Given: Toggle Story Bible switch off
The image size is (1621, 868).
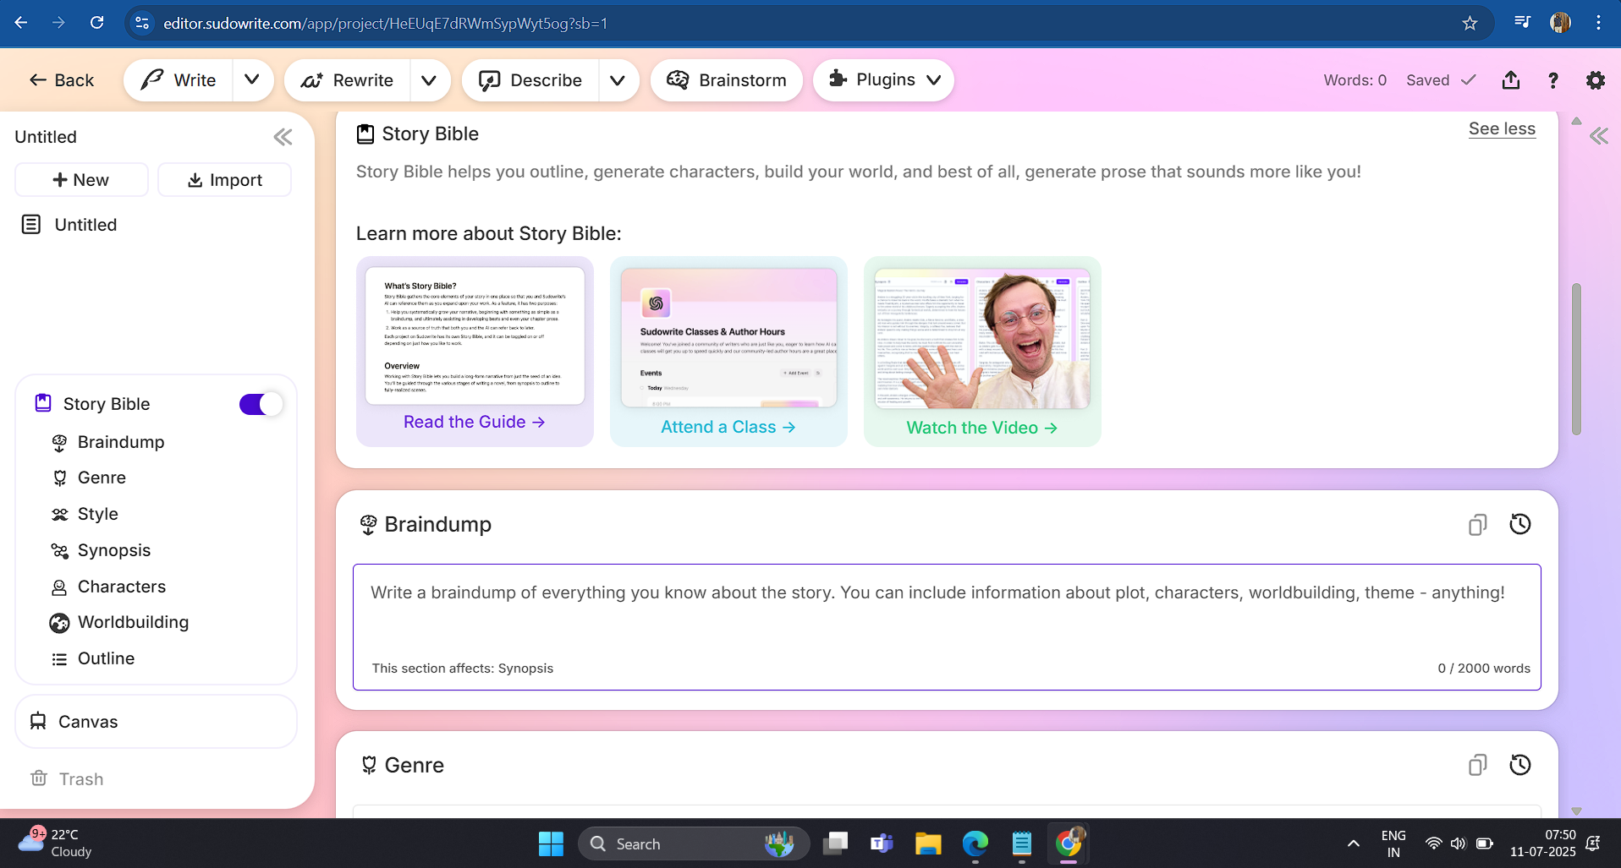Looking at the screenshot, I should pos(260,405).
